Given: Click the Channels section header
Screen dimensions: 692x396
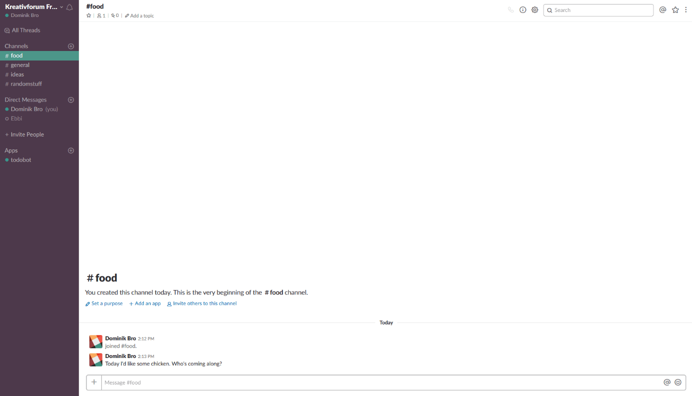Looking at the screenshot, I should pos(16,46).
